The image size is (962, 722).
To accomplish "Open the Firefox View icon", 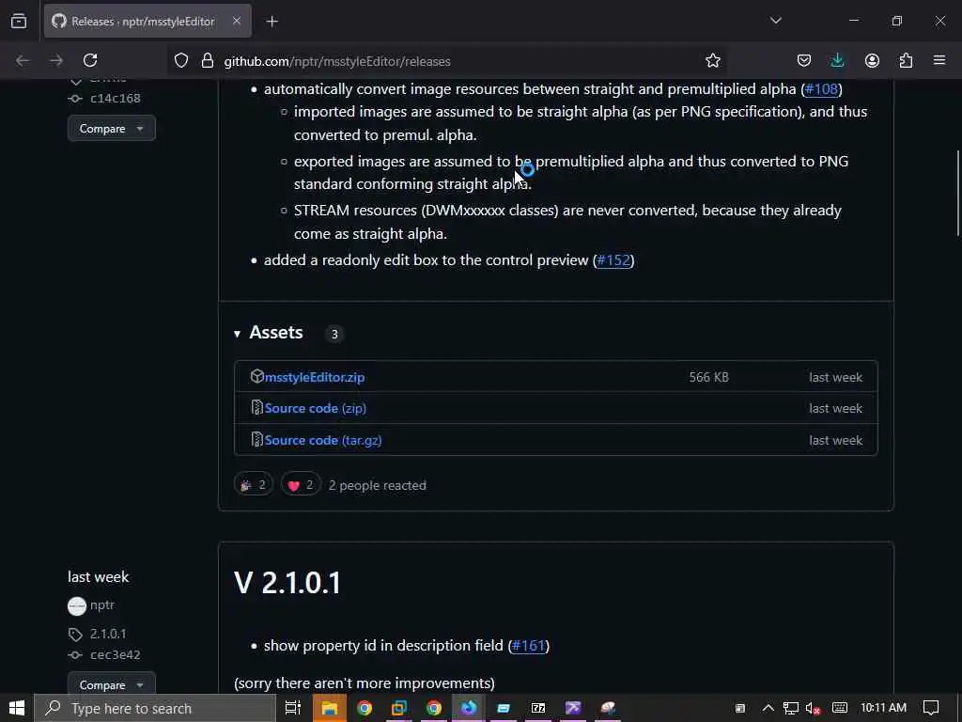I will tap(19, 22).
